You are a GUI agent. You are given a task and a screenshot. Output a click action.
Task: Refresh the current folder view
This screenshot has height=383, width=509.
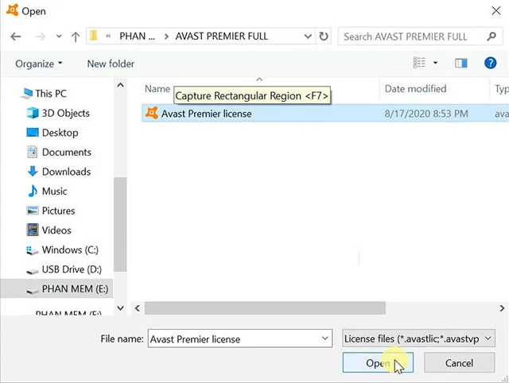[x=324, y=37]
